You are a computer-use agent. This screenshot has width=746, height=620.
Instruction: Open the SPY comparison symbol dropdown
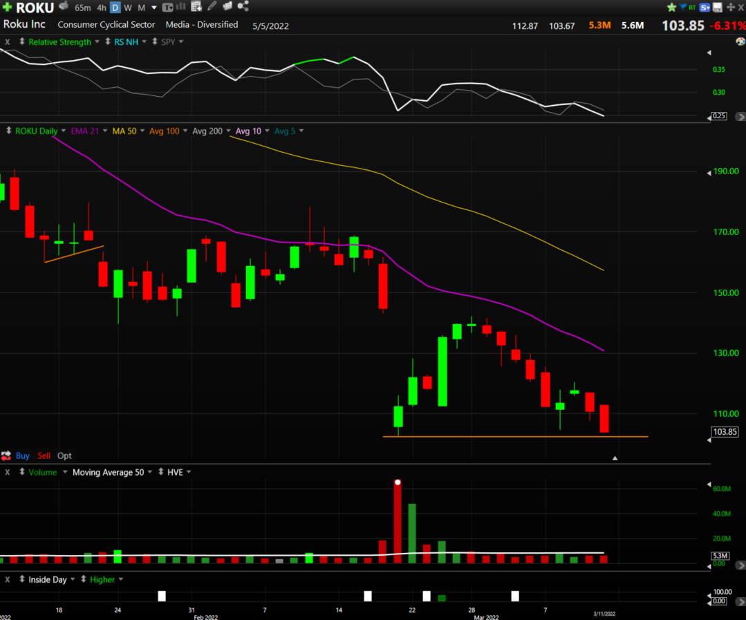click(180, 41)
